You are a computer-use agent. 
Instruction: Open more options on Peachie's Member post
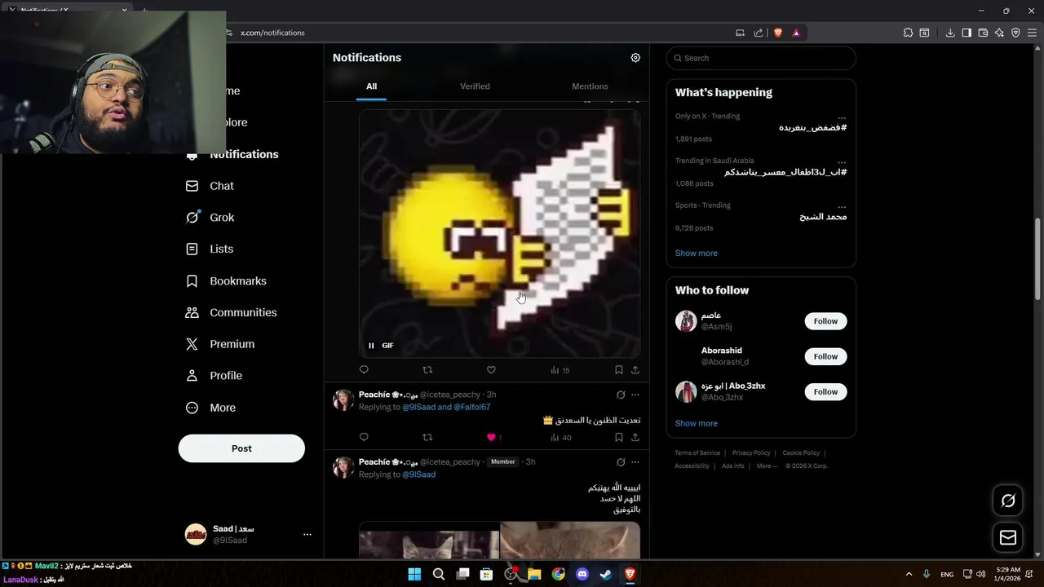tap(635, 462)
